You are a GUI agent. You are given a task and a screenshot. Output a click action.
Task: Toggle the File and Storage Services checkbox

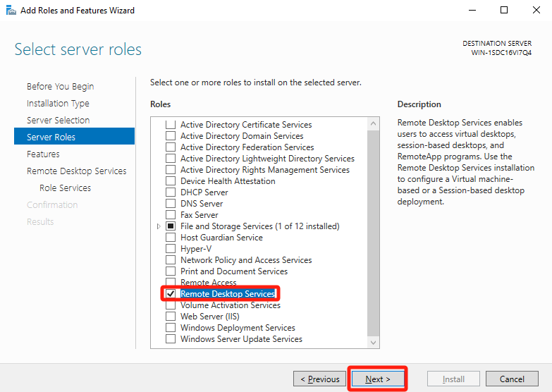click(x=170, y=226)
